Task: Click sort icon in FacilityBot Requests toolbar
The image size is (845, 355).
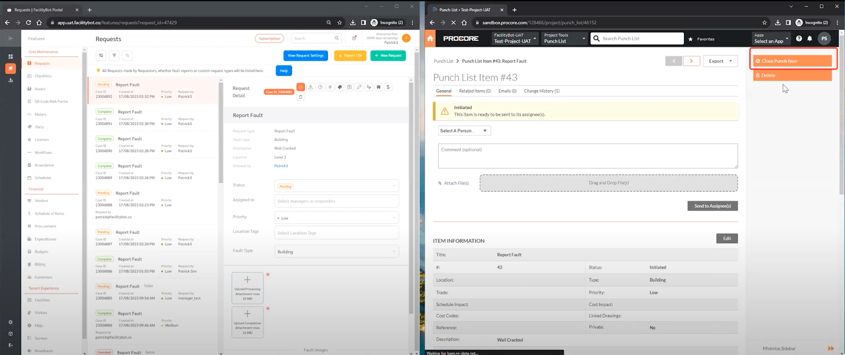Action: click(x=101, y=55)
